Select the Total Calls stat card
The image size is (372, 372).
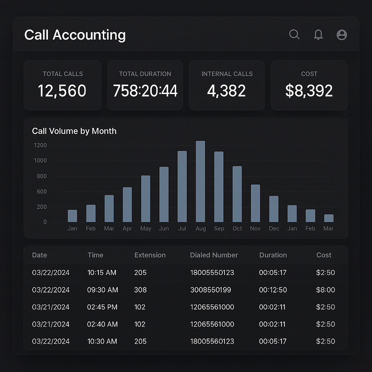[x=62, y=85]
